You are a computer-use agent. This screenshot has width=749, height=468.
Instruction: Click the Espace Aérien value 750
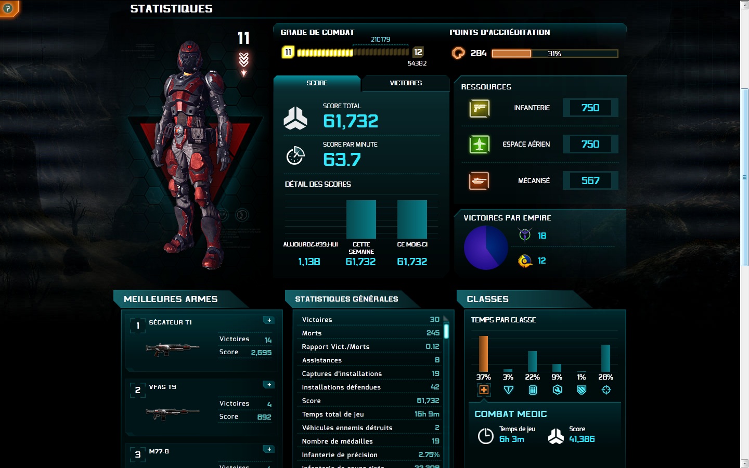pos(590,145)
